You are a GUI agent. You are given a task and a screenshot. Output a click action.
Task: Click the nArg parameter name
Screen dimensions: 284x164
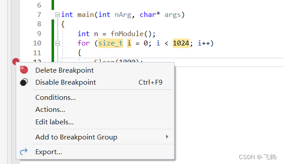point(123,15)
